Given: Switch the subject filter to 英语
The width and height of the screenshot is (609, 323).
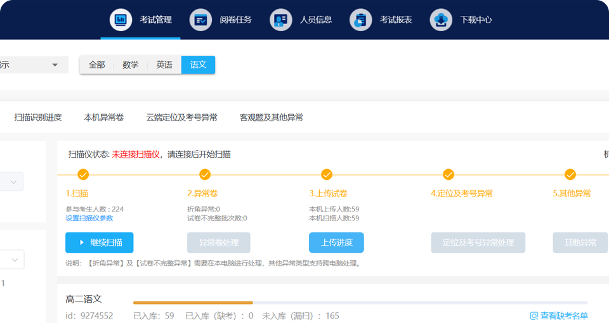Looking at the screenshot, I should click(164, 65).
